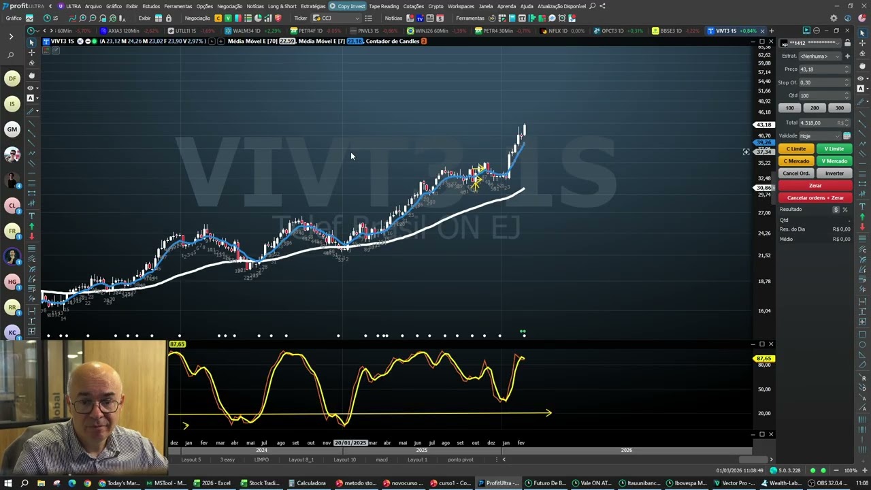Click Cancelar ordens + Zerar button
This screenshot has width=871, height=490.
click(815, 198)
